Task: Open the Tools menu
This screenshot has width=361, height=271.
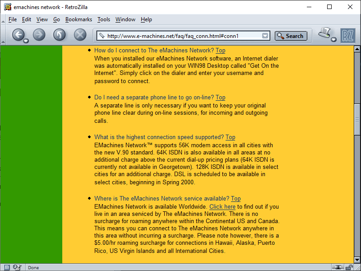Action: click(104, 19)
